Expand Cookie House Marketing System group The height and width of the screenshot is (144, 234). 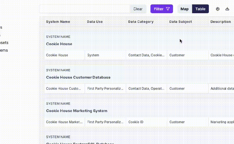[77, 111]
